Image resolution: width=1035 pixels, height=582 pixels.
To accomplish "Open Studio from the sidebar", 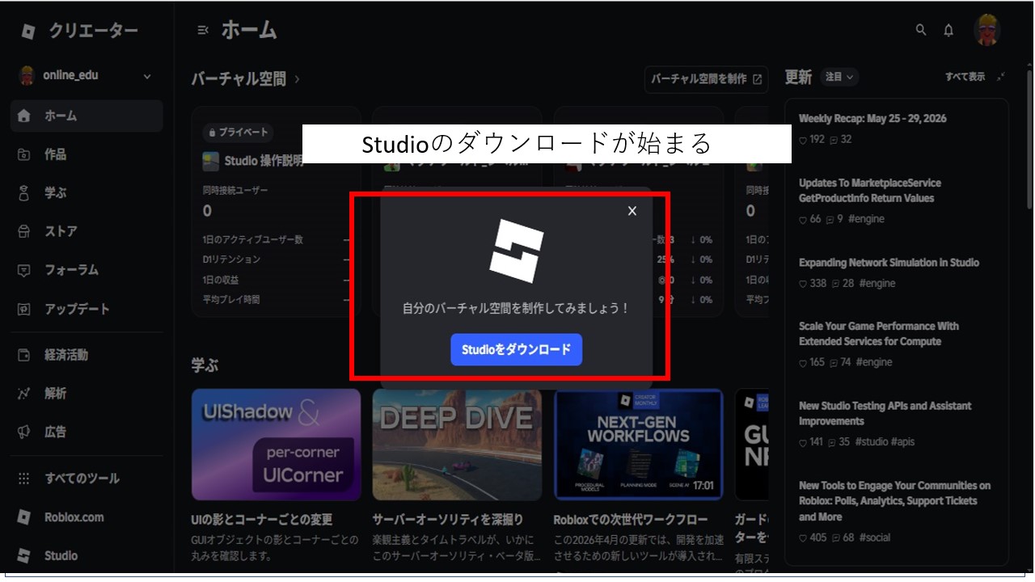I will (87, 556).
